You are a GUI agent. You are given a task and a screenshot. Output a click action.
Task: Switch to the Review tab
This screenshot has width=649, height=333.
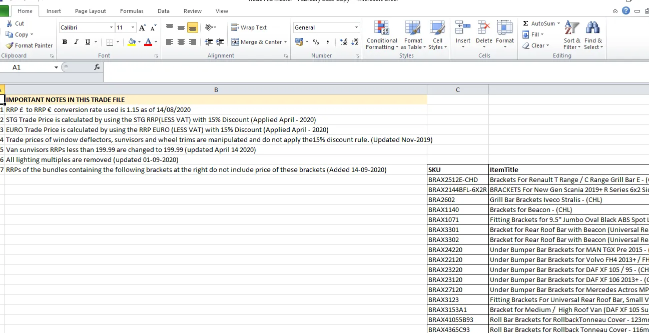[193, 11]
